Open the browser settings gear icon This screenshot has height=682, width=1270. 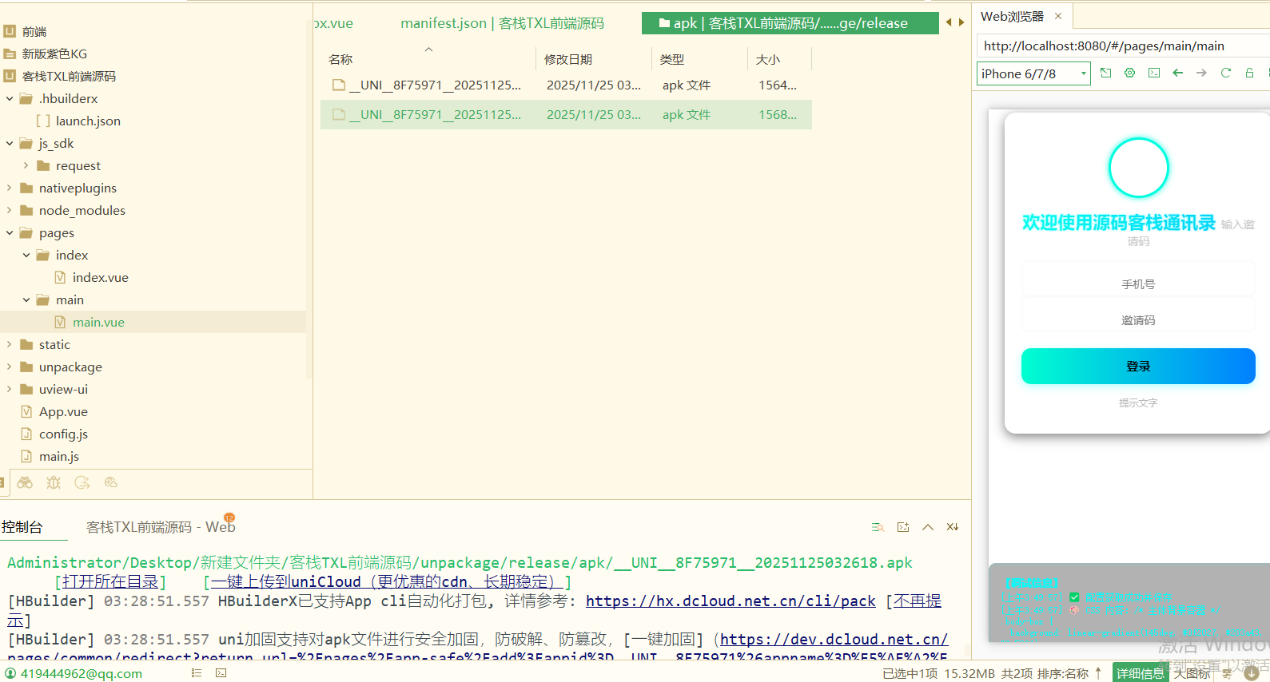point(1129,73)
